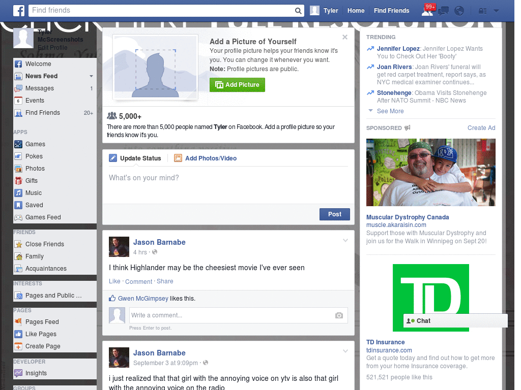Screen dimensions: 521x390
Task: Click the Like Pages thumbs-up icon
Action: pyautogui.click(x=19, y=334)
